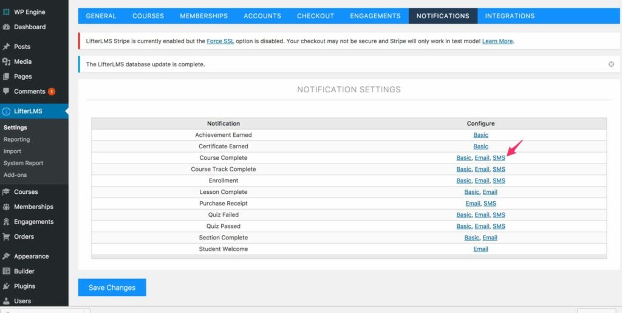The width and height of the screenshot is (622, 313).
Task: Follow the Learn More link
Action: pos(497,41)
